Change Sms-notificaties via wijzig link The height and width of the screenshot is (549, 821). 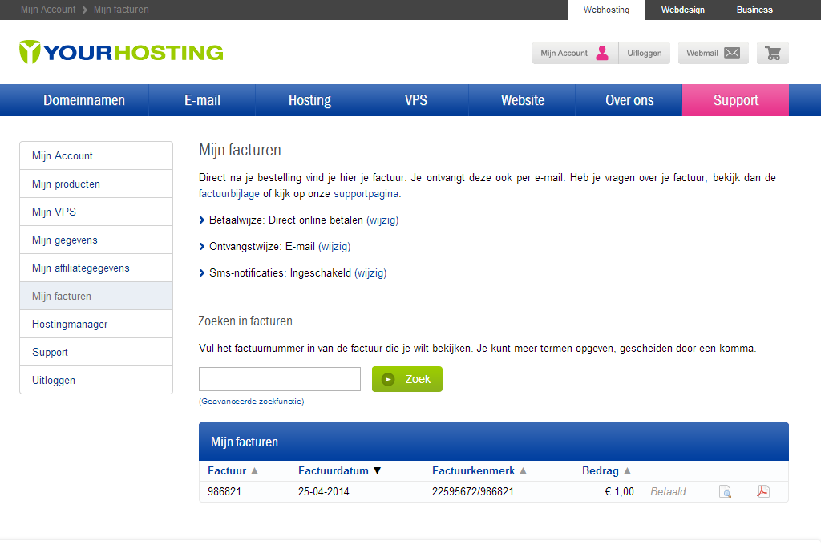coord(370,272)
